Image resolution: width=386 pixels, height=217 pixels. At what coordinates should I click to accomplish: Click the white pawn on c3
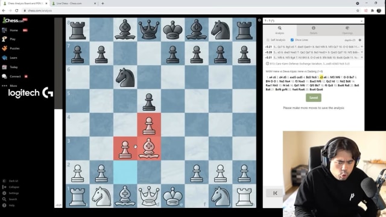point(125,149)
